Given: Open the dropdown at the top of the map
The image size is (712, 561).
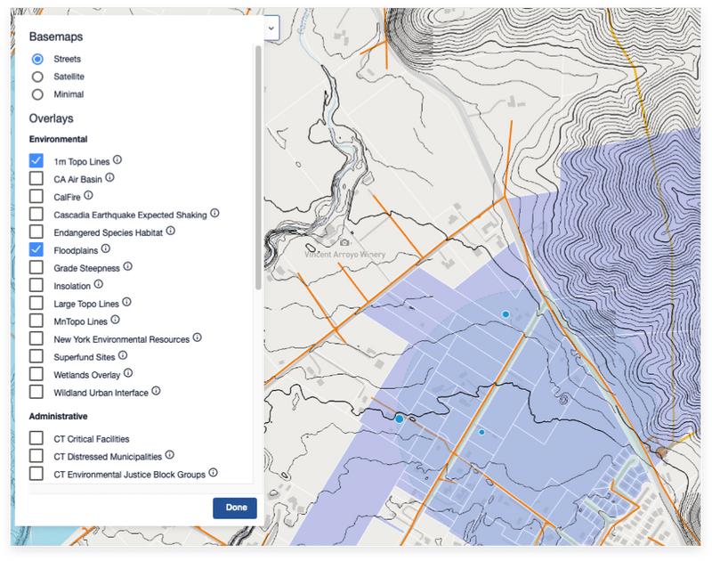Looking at the screenshot, I should [x=270, y=28].
